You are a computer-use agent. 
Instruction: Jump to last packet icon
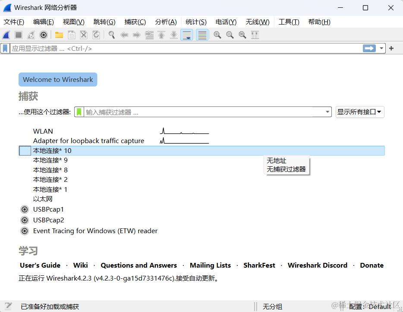point(174,35)
